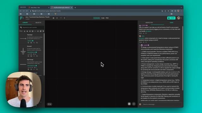This screenshot has width=202, height=113.
Task: Click the @copilot mention in greeting message
Action: (x=148, y=31)
